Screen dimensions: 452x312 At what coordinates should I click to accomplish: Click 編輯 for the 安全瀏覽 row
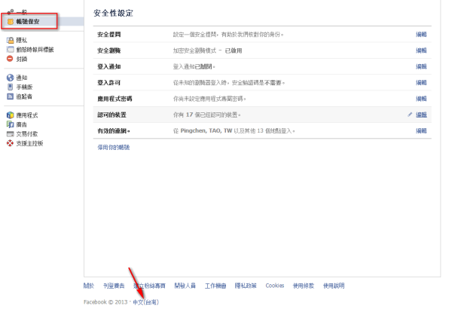click(x=421, y=50)
